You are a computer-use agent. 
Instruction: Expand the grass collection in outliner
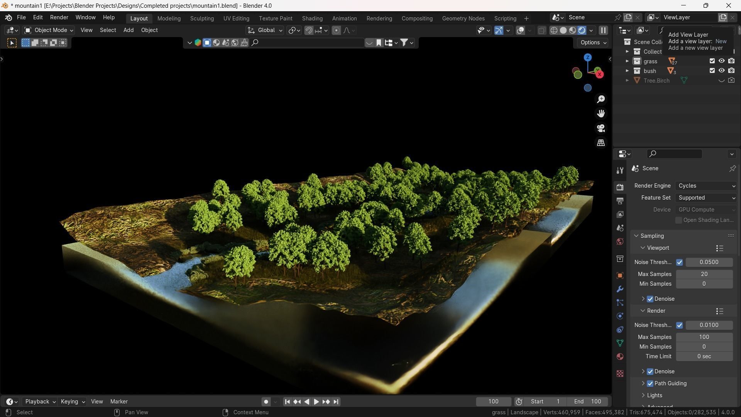pyautogui.click(x=627, y=61)
